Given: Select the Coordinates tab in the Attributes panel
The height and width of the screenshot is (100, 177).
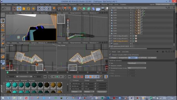Looking at the screenshot, I should 123,58.
